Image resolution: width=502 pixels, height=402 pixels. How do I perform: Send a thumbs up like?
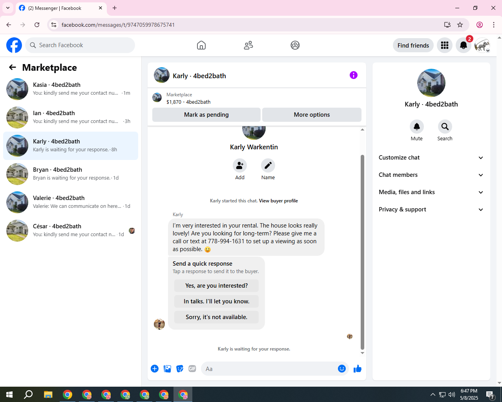(358, 369)
